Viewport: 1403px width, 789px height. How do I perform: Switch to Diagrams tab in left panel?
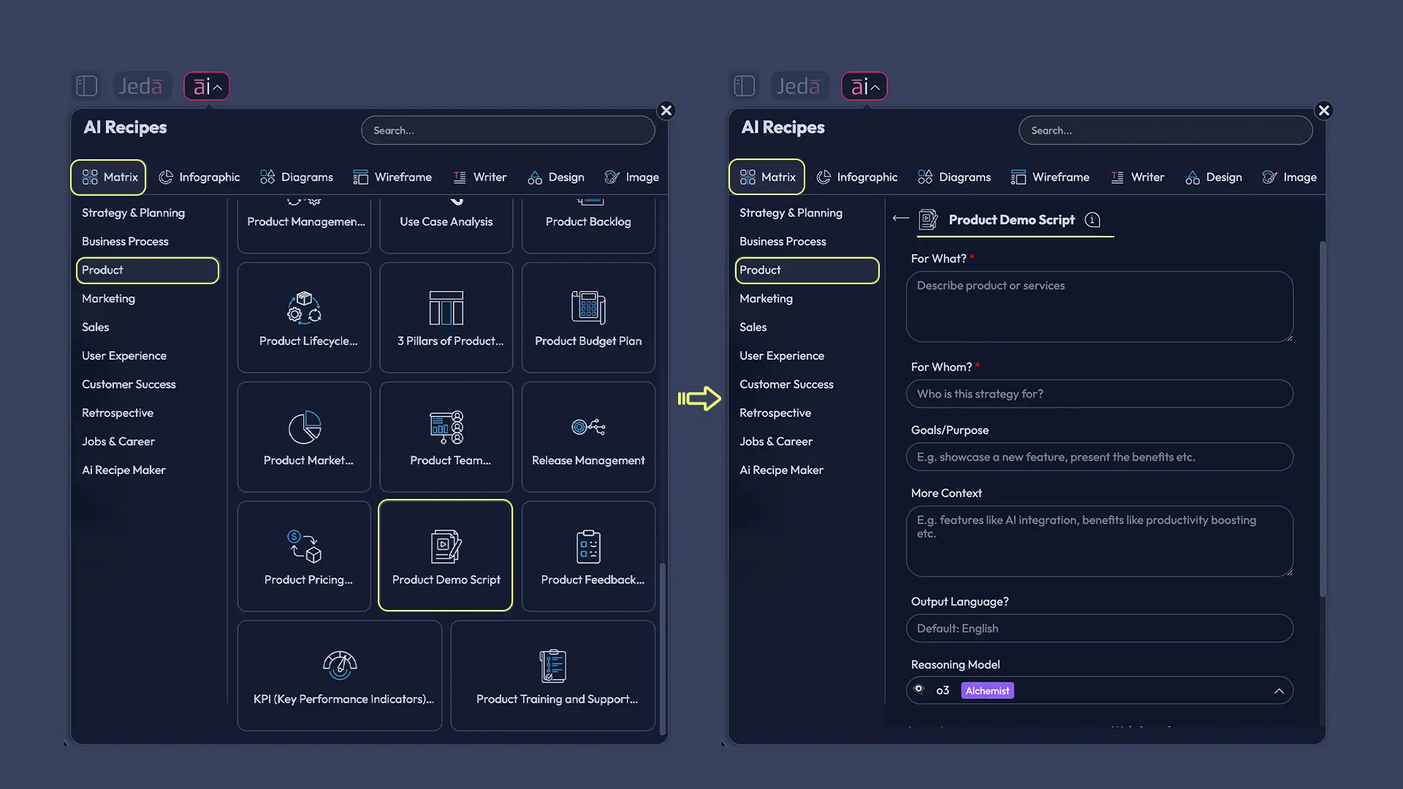click(297, 178)
